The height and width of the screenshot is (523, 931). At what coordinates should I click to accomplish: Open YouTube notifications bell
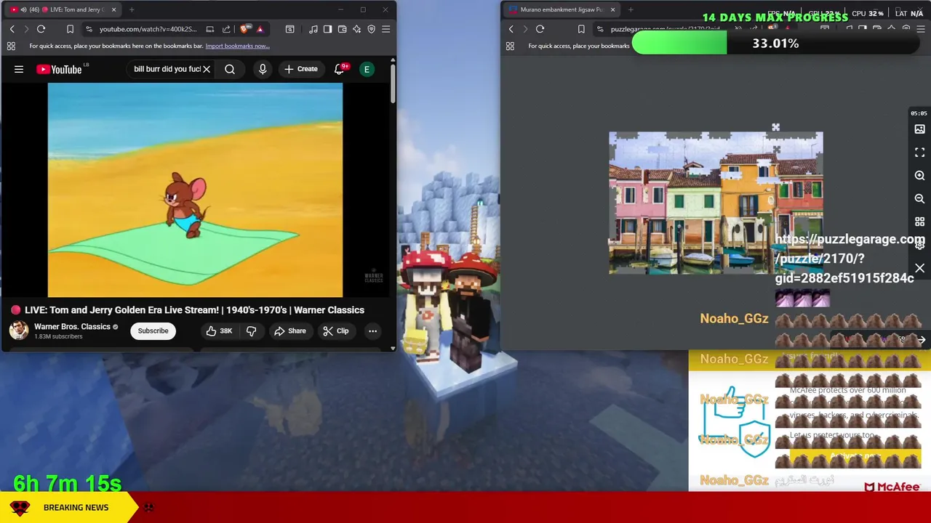pos(339,69)
